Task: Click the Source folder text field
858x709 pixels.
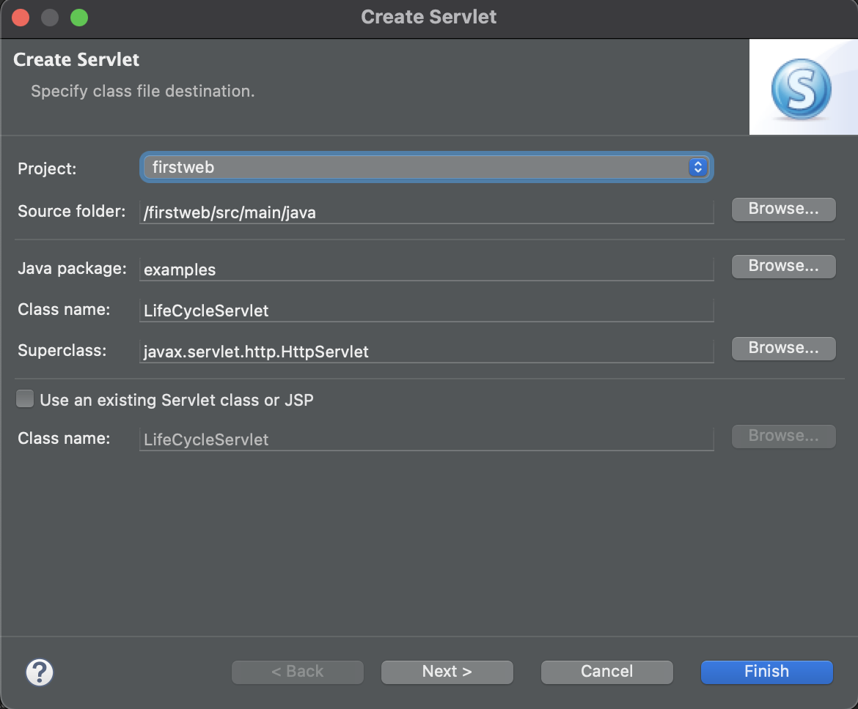Action: point(426,212)
